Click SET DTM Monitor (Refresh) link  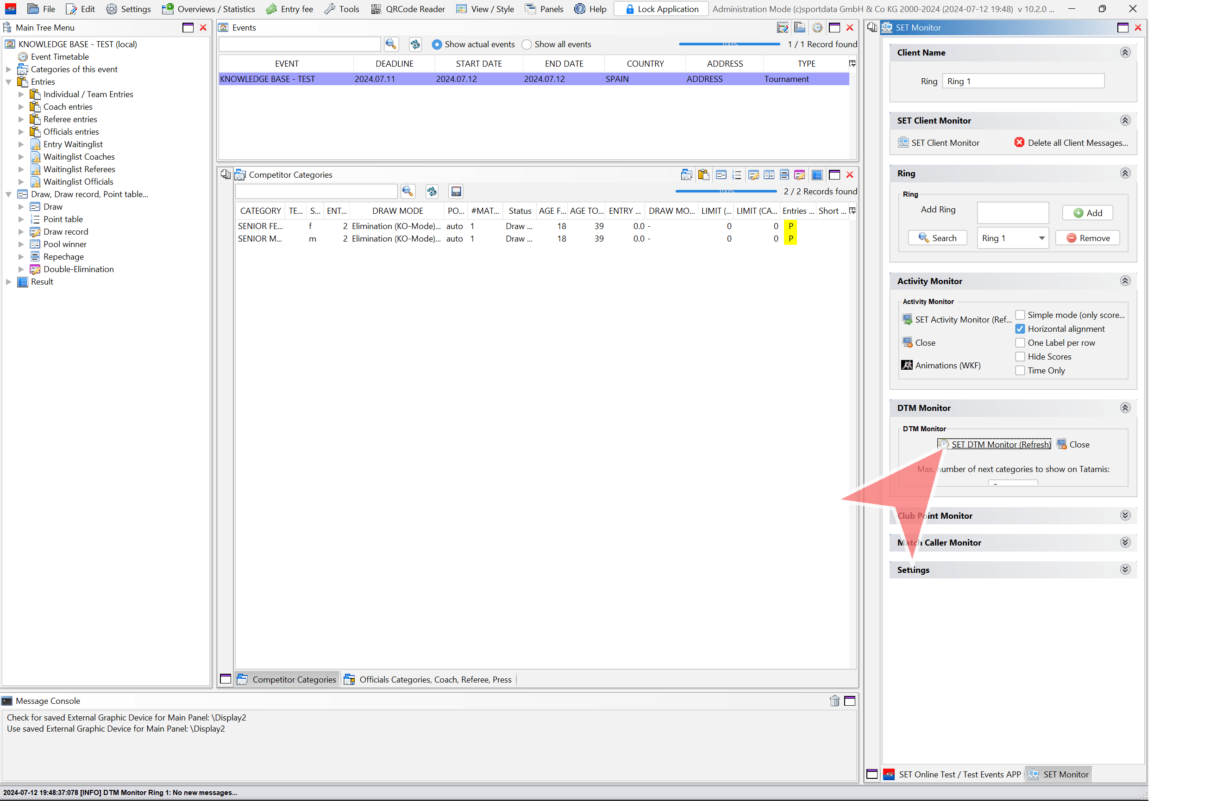(994, 444)
